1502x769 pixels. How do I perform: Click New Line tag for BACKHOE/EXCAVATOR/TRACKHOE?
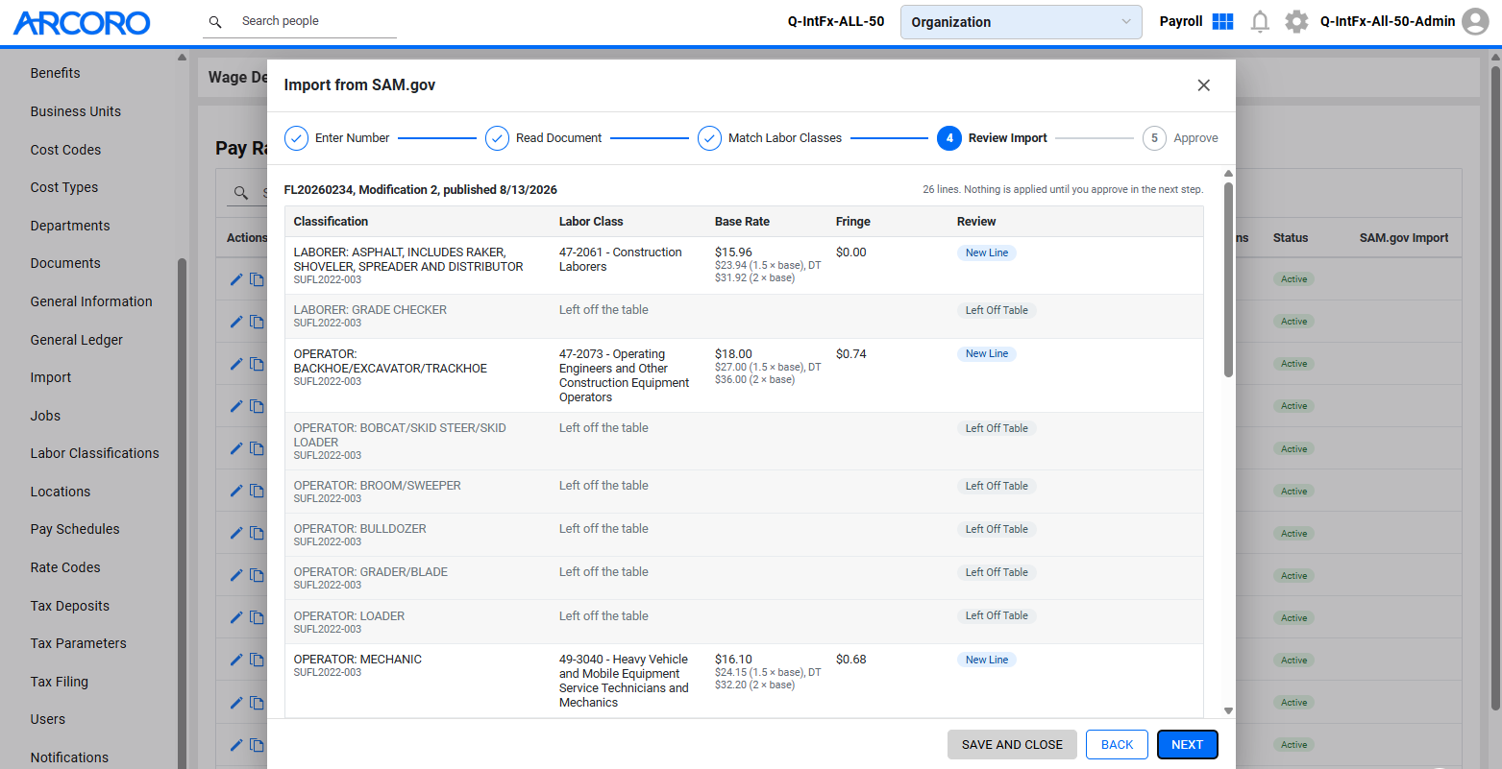point(987,354)
